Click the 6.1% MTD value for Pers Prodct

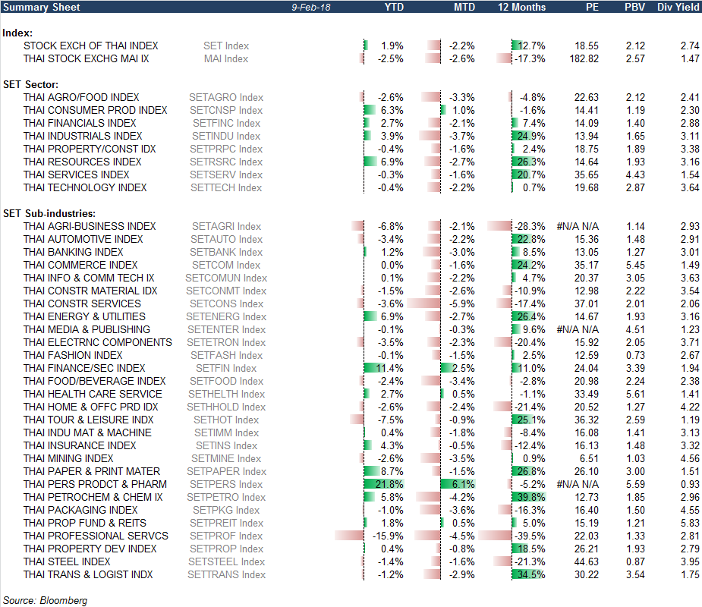pos(464,484)
